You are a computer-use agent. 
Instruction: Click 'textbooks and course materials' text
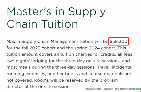(x=91, y=74)
